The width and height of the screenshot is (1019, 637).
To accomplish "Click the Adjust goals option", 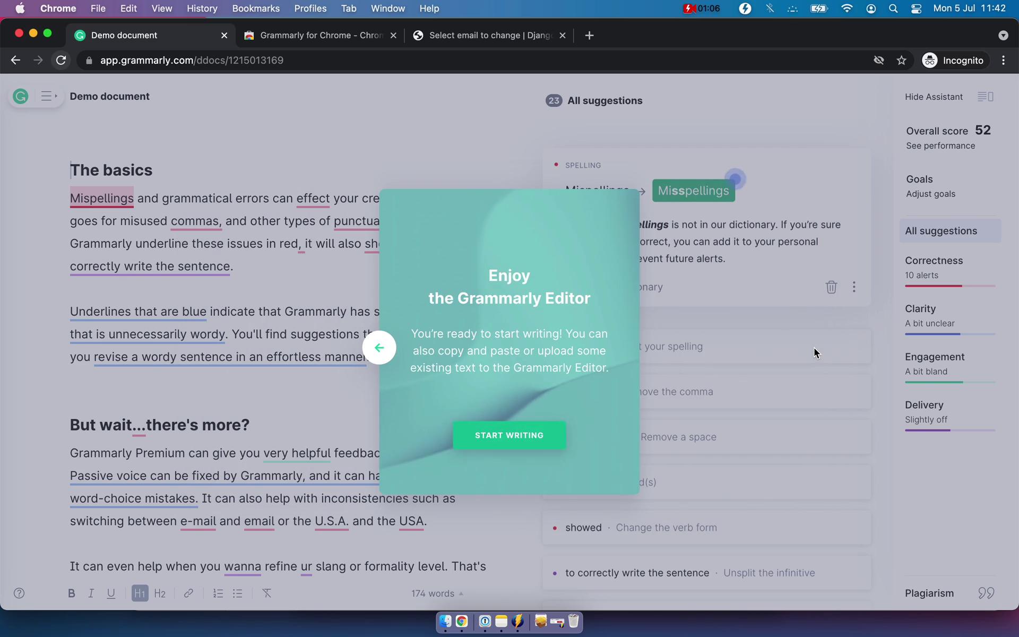I will 929,193.
